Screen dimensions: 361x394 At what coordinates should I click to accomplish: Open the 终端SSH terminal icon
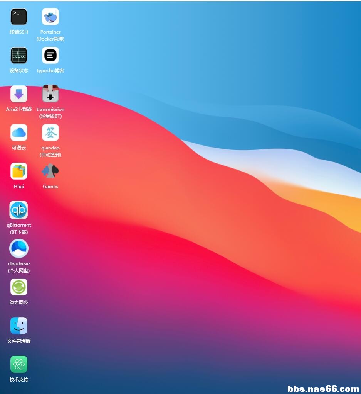pyautogui.click(x=19, y=17)
